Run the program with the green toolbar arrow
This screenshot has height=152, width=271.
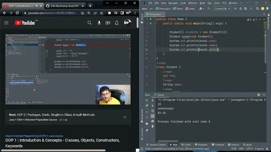pyautogui.click(x=236, y=9)
